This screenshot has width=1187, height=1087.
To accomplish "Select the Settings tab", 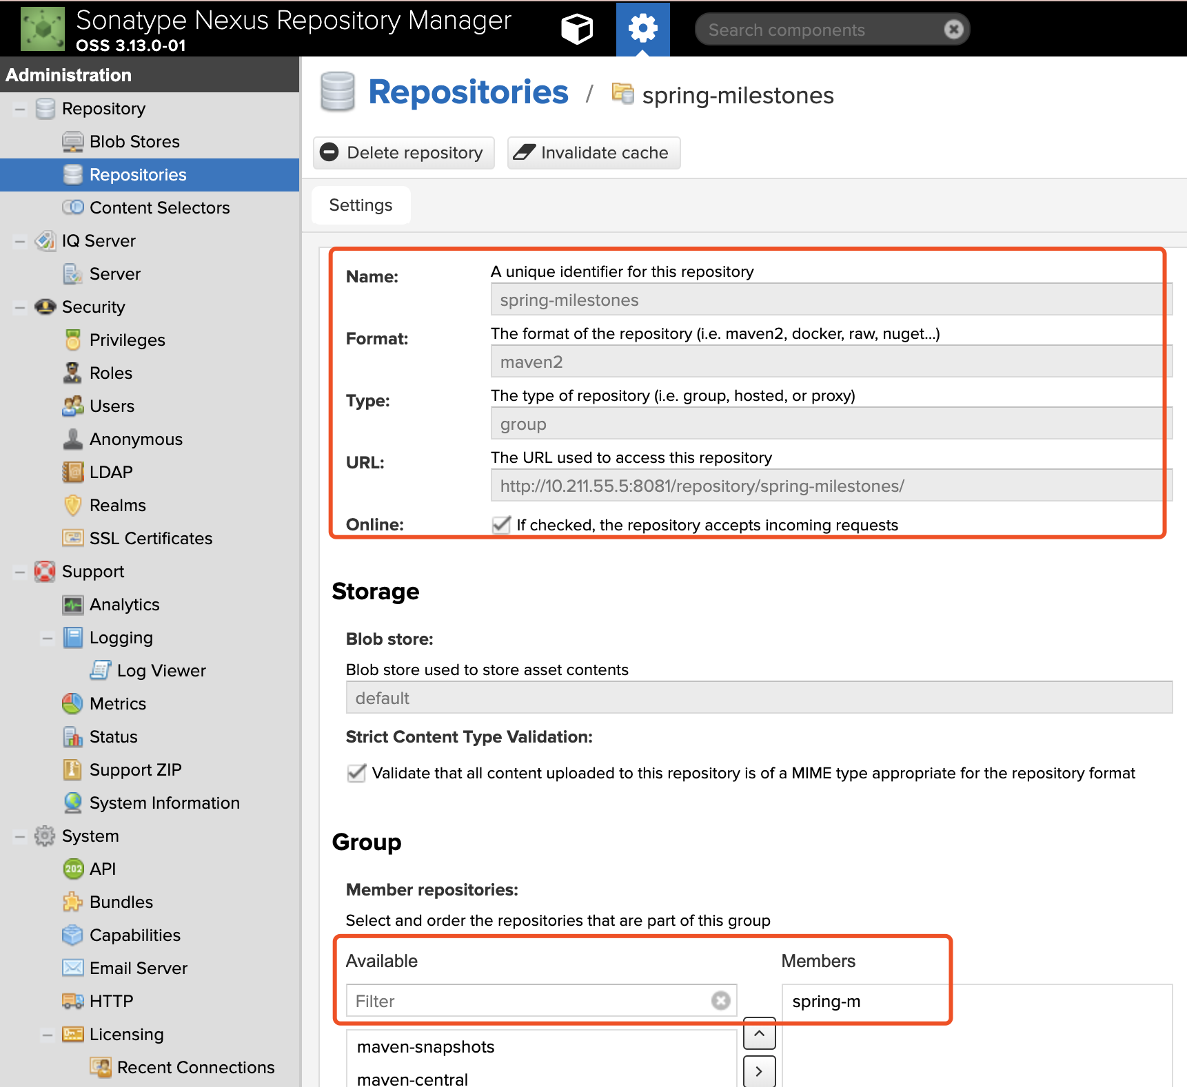I will coord(361,205).
